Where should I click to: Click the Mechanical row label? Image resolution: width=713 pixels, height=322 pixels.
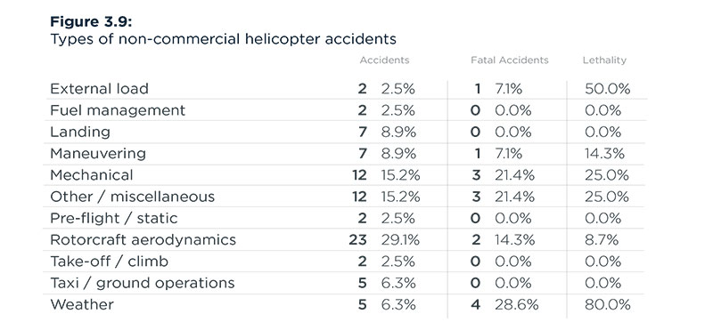point(92,175)
